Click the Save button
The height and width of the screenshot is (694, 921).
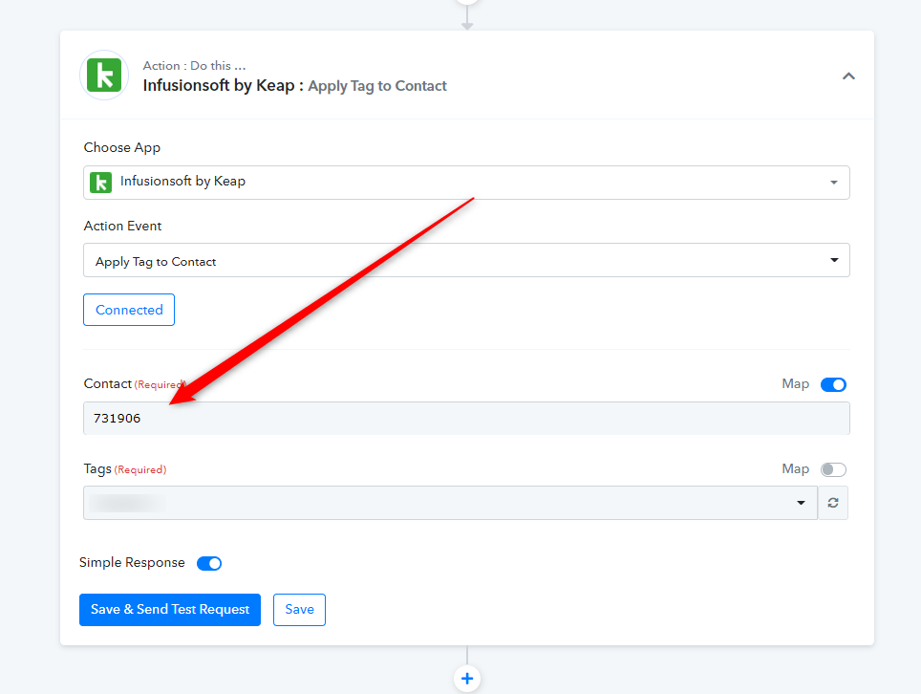click(x=299, y=609)
